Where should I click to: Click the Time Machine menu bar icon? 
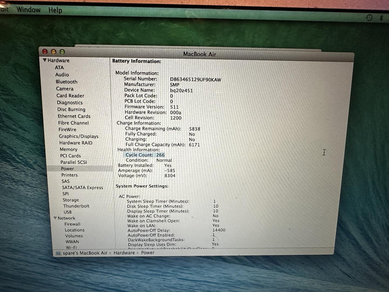tap(369, 18)
